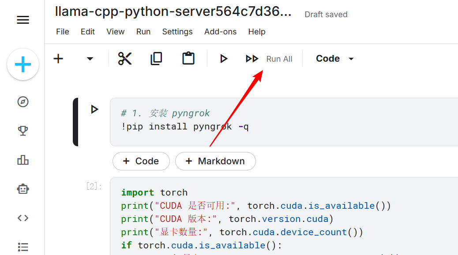The image size is (458, 255).
Task: Click the Draft saved status text
Action: click(x=326, y=15)
